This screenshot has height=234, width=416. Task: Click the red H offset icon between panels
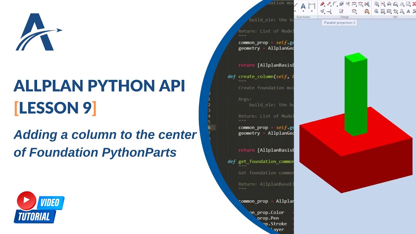tap(367, 4)
